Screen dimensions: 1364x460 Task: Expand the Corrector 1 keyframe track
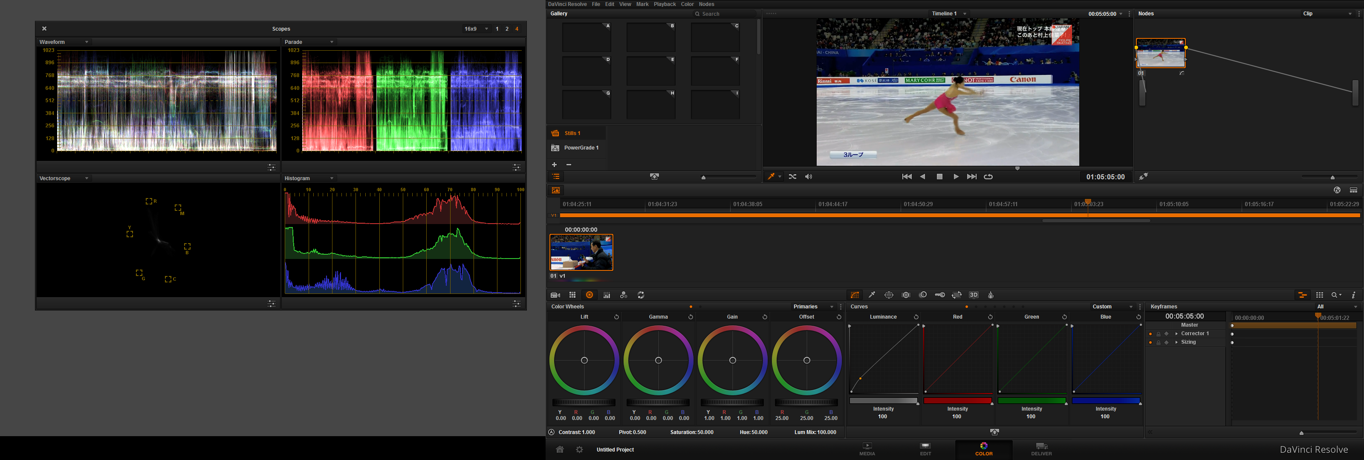1176,334
